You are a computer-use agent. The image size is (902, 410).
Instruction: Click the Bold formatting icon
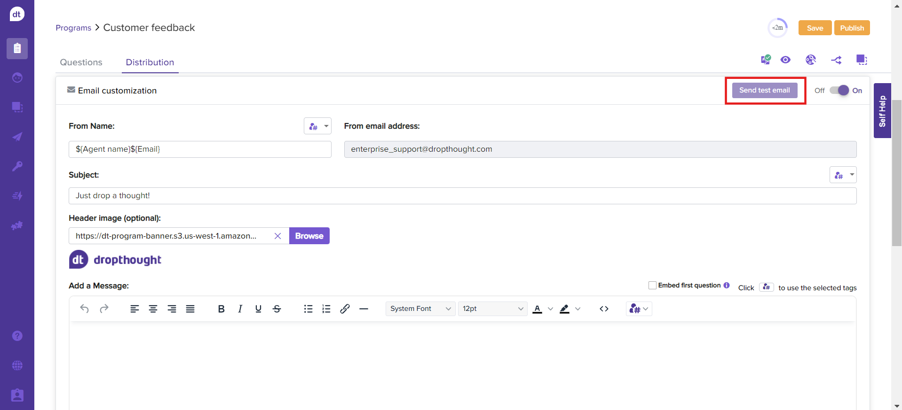(221, 309)
